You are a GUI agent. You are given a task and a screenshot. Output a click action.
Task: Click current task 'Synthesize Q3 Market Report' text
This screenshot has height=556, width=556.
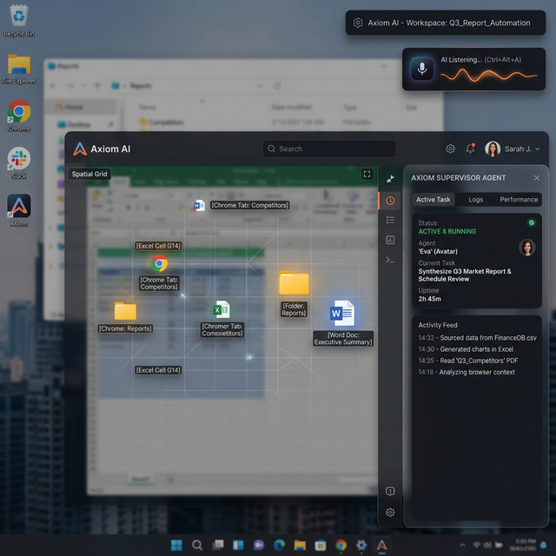coord(465,275)
